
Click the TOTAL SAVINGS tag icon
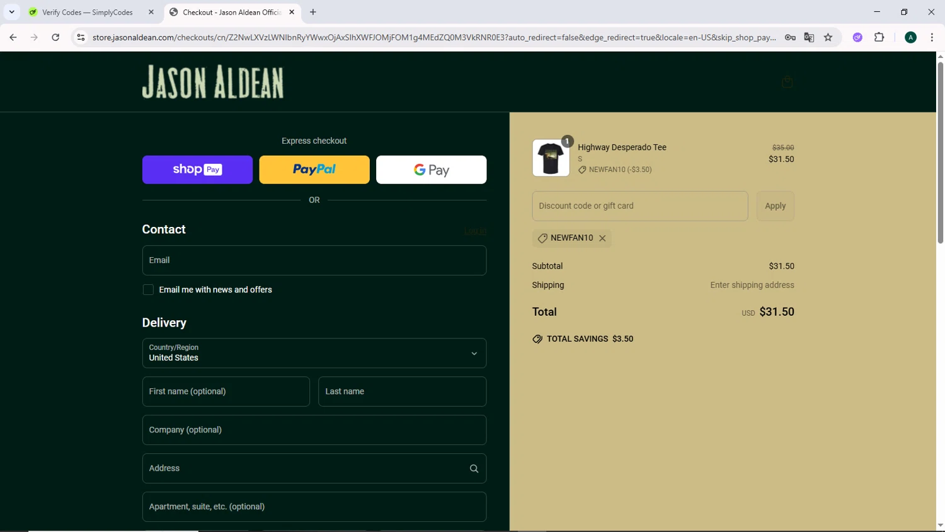[x=537, y=339]
